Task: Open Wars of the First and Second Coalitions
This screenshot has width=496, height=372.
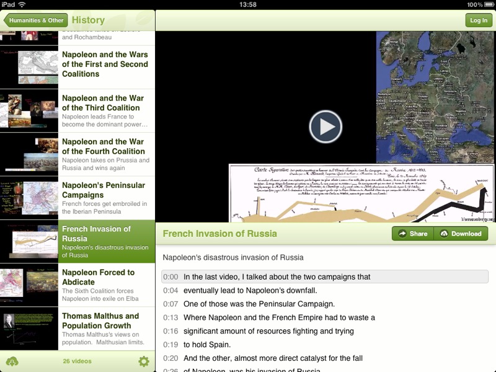Action: tap(77, 68)
